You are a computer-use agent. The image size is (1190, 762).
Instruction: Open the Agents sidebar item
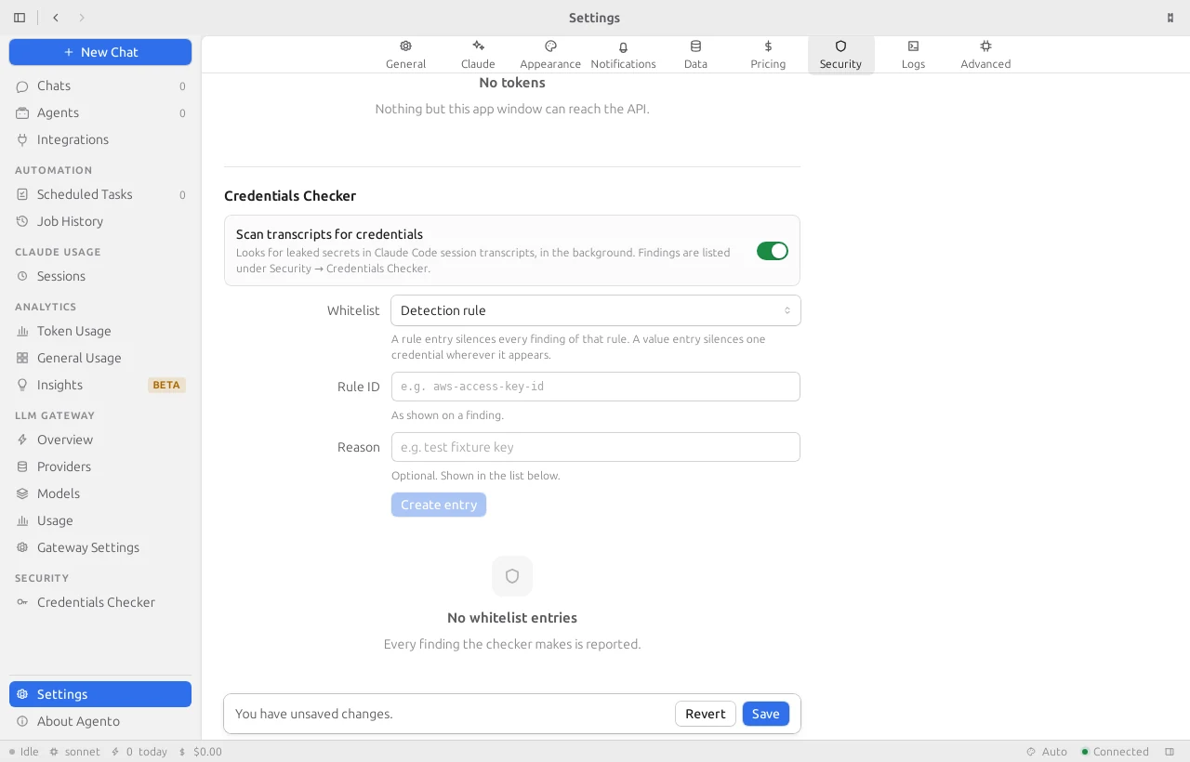click(100, 112)
